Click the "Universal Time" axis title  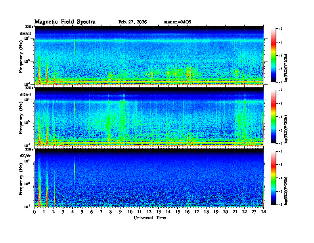(x=149, y=218)
